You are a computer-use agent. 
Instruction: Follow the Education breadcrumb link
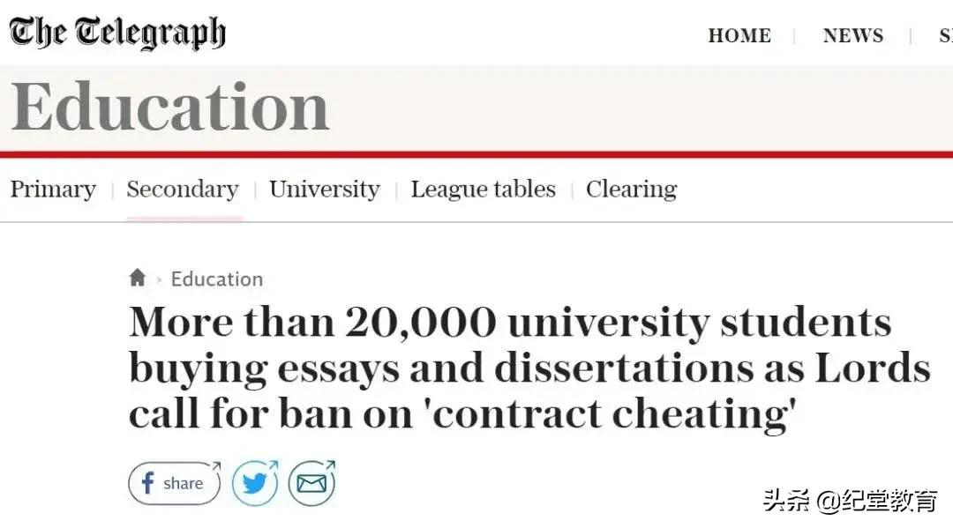click(x=216, y=279)
